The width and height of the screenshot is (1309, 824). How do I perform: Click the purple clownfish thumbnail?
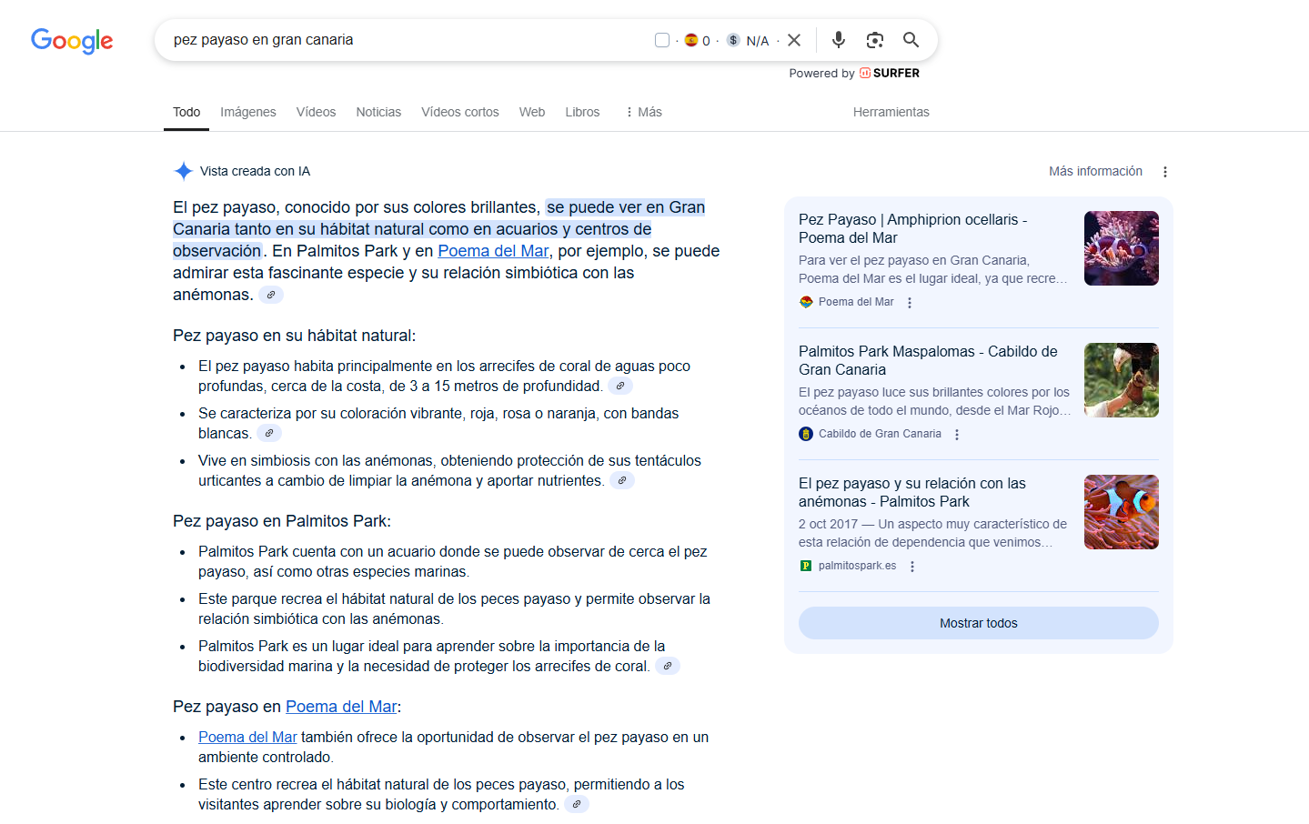1122,248
